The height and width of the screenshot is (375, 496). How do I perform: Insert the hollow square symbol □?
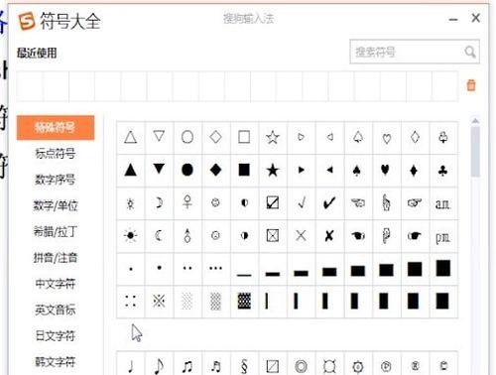point(244,137)
